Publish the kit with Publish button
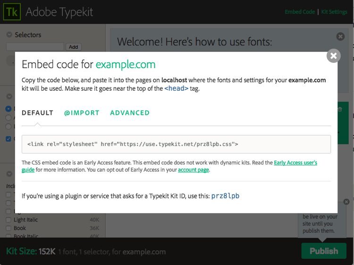 coord(324,251)
